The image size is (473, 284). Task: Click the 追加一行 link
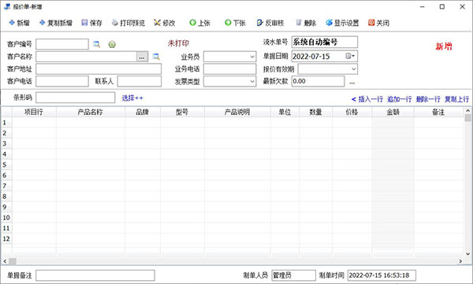[x=399, y=99]
